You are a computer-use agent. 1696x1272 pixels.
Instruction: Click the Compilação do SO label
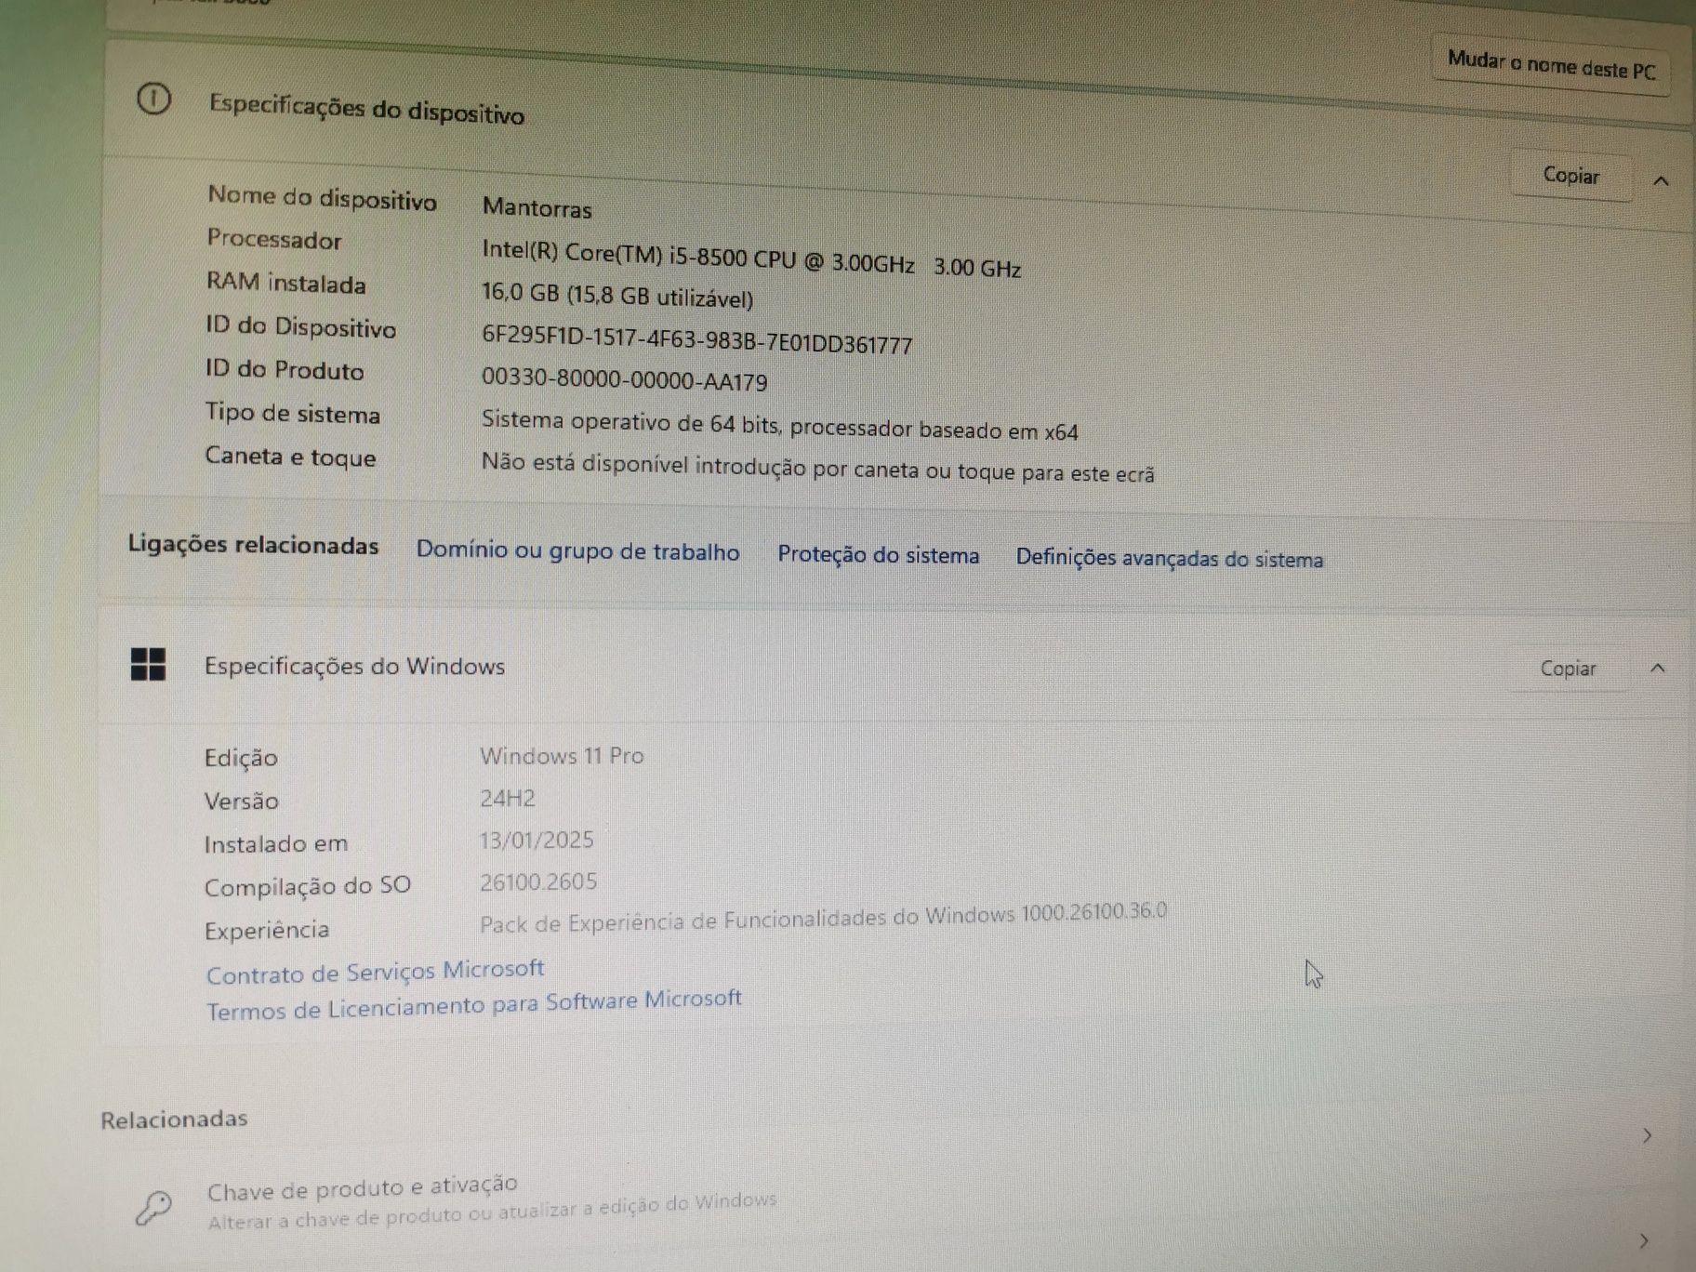tap(307, 886)
